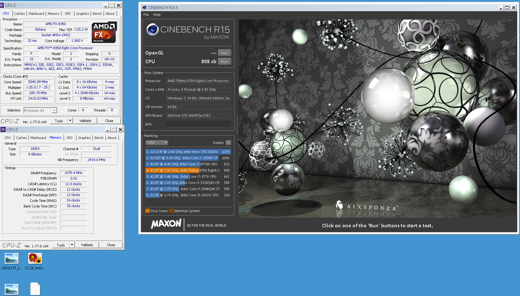Select the blank document desktop icon
The width and height of the screenshot is (520, 296).
(35, 289)
